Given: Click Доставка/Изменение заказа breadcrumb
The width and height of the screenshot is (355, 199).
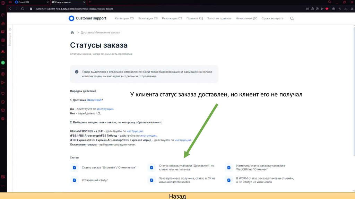Looking at the screenshot, I should (100, 33).
